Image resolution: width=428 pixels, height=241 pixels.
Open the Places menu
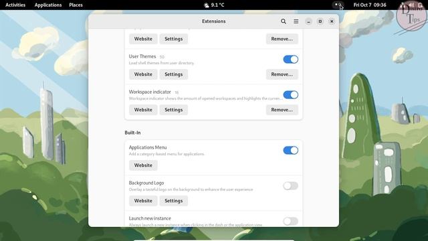click(76, 5)
